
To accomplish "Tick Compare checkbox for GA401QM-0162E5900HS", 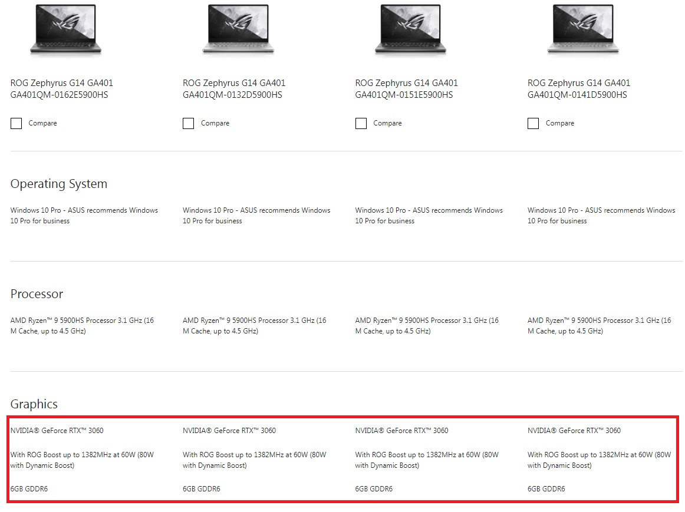I will tap(16, 124).
